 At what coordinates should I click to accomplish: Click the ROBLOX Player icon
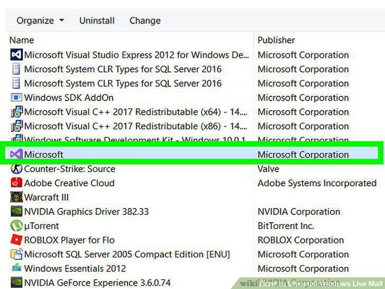[16, 240]
